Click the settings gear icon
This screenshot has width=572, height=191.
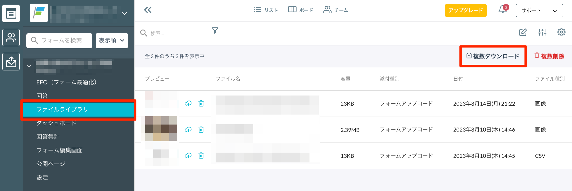point(561,32)
